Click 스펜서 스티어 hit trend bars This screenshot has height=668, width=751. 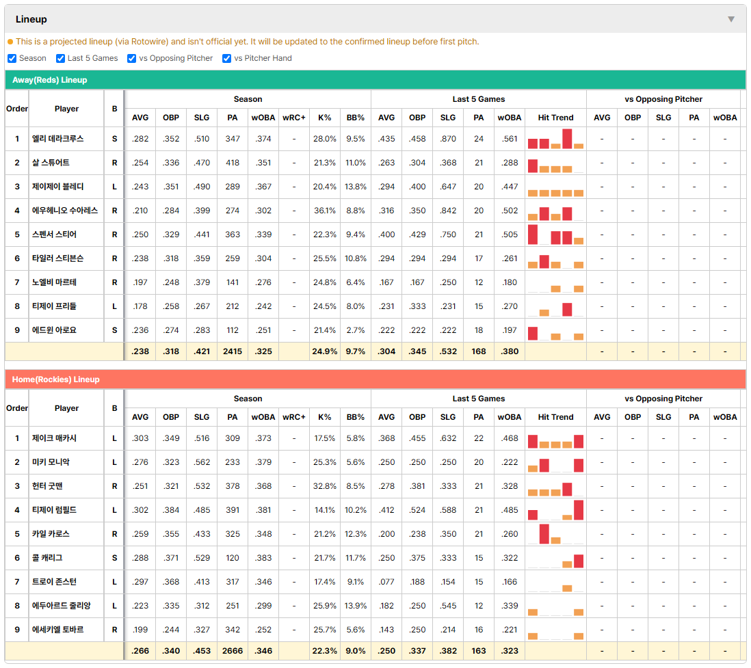coord(555,235)
